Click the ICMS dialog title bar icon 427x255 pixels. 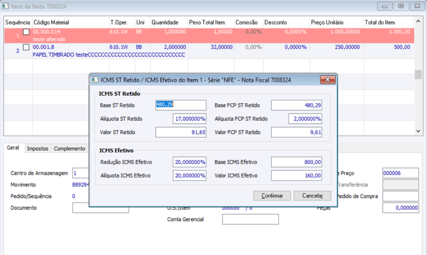coord(94,80)
